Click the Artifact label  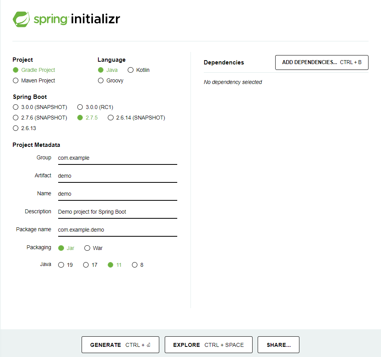click(43, 175)
